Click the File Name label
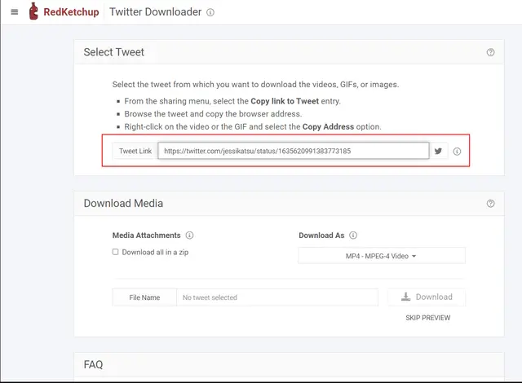 click(144, 297)
